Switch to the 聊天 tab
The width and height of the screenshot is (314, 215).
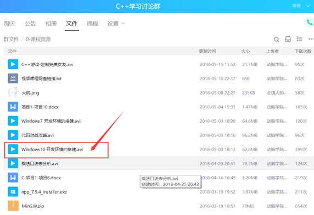10,24
